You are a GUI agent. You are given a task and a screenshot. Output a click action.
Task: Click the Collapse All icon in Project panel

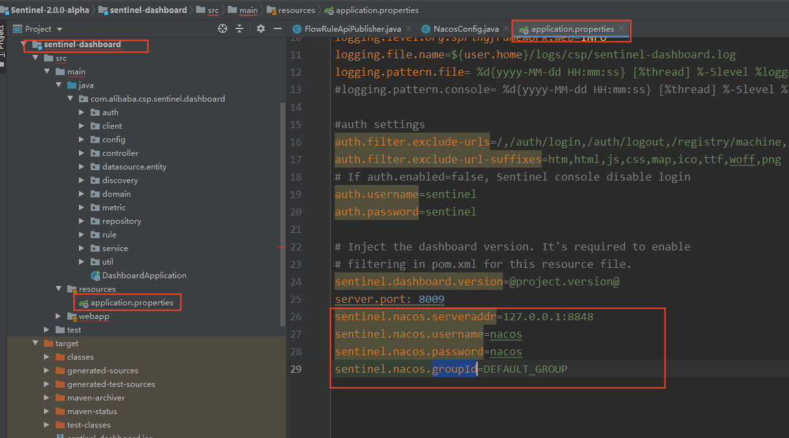[239, 28]
